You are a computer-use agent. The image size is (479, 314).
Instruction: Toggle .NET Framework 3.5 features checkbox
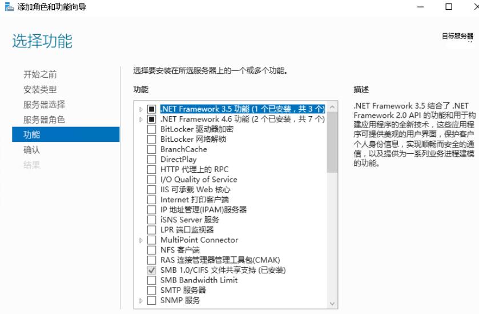click(151, 109)
